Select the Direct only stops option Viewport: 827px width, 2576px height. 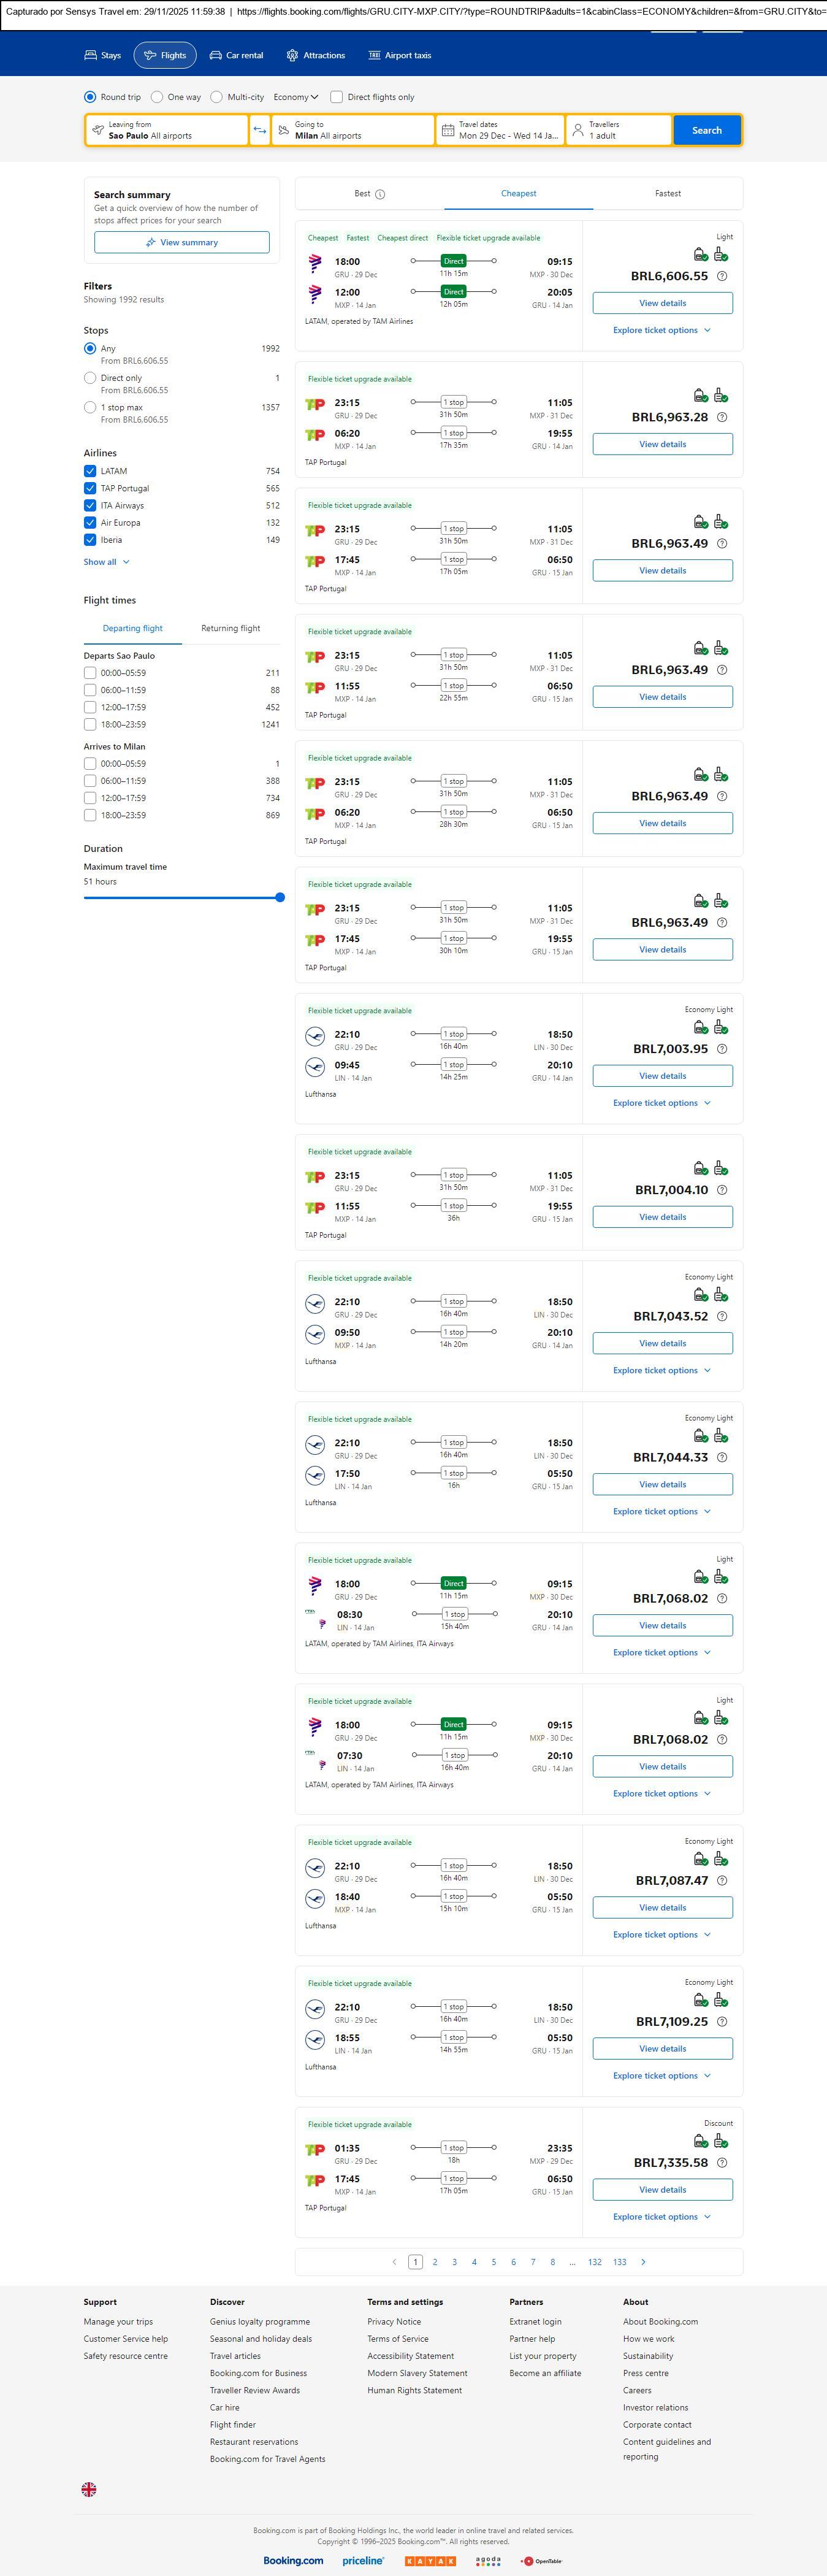[x=90, y=378]
